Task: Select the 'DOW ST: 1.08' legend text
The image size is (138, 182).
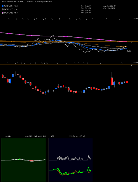Action: [11, 6]
